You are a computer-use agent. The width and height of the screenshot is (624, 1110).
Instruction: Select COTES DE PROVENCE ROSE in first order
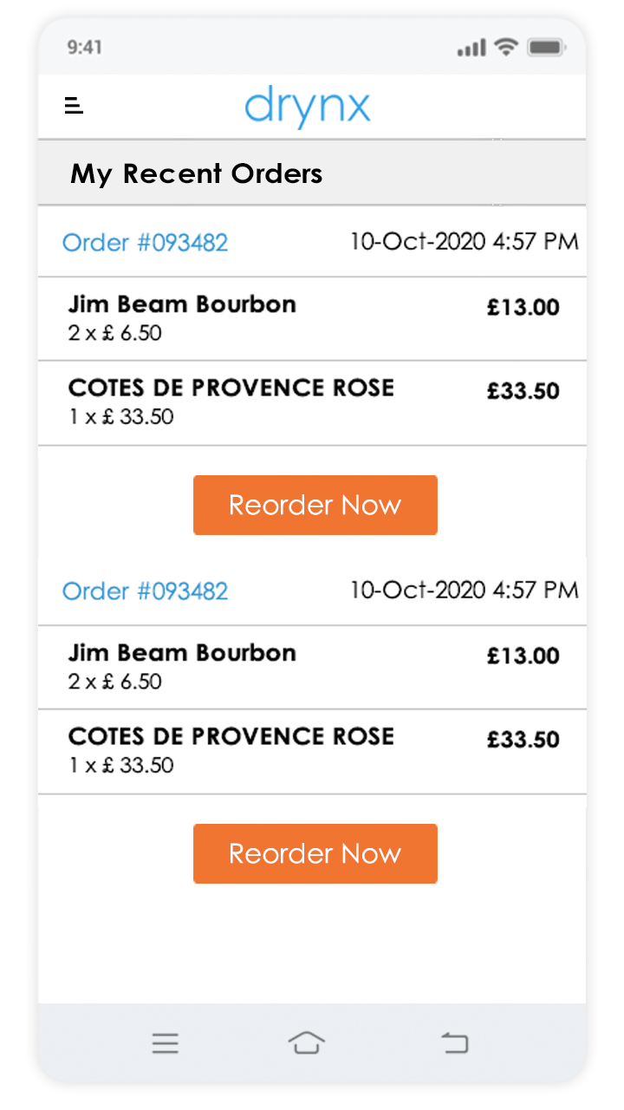tap(231, 388)
